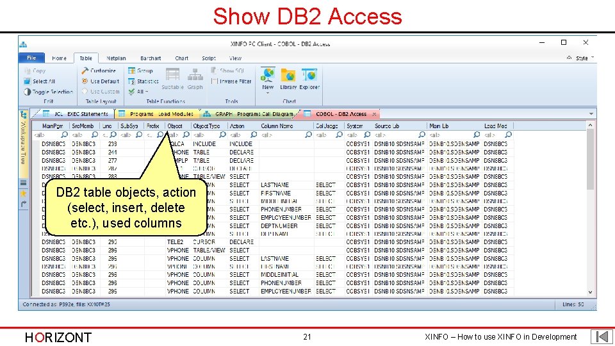Sort by the ObjectType column header
The height and width of the screenshot is (346, 615).
point(208,126)
